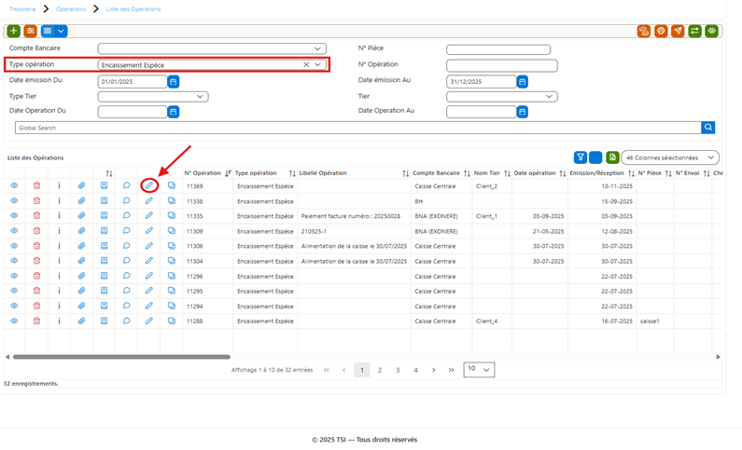This screenshot has width=742, height=450.
Task: Open the 46 Colonnes sélectionnées dropdown
Action: (x=670, y=157)
